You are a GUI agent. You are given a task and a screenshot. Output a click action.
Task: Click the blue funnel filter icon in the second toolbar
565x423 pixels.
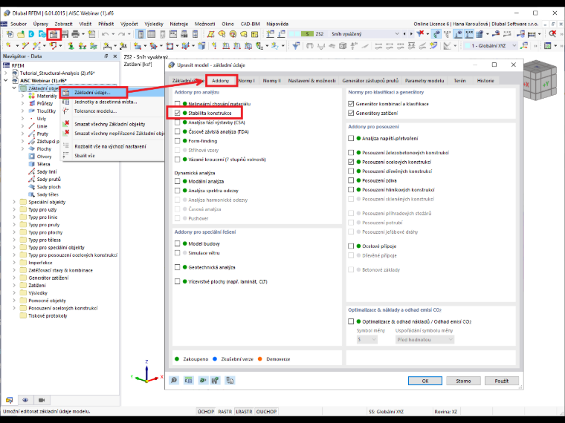click(295, 46)
